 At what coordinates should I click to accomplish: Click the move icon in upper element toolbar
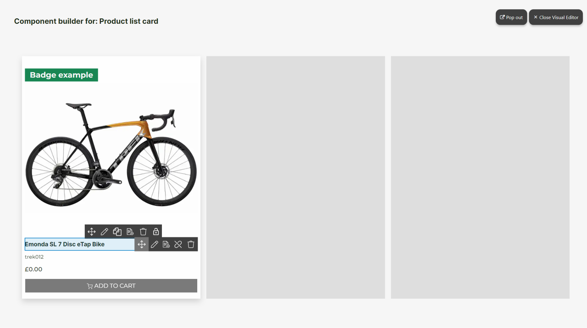pyautogui.click(x=92, y=232)
